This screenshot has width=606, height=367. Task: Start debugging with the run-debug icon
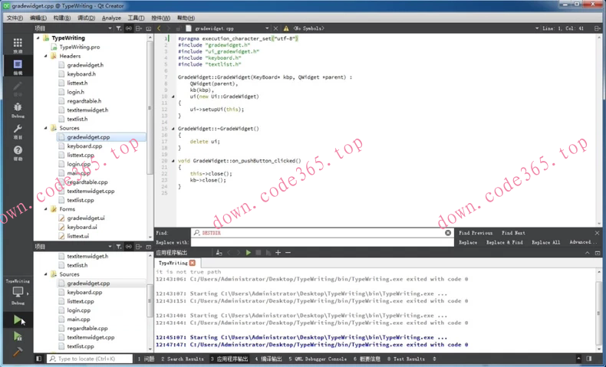click(18, 336)
